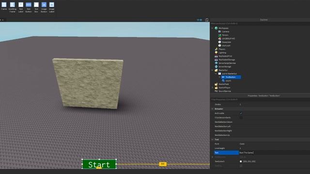Select the put in StarterGui row

point(228,73)
